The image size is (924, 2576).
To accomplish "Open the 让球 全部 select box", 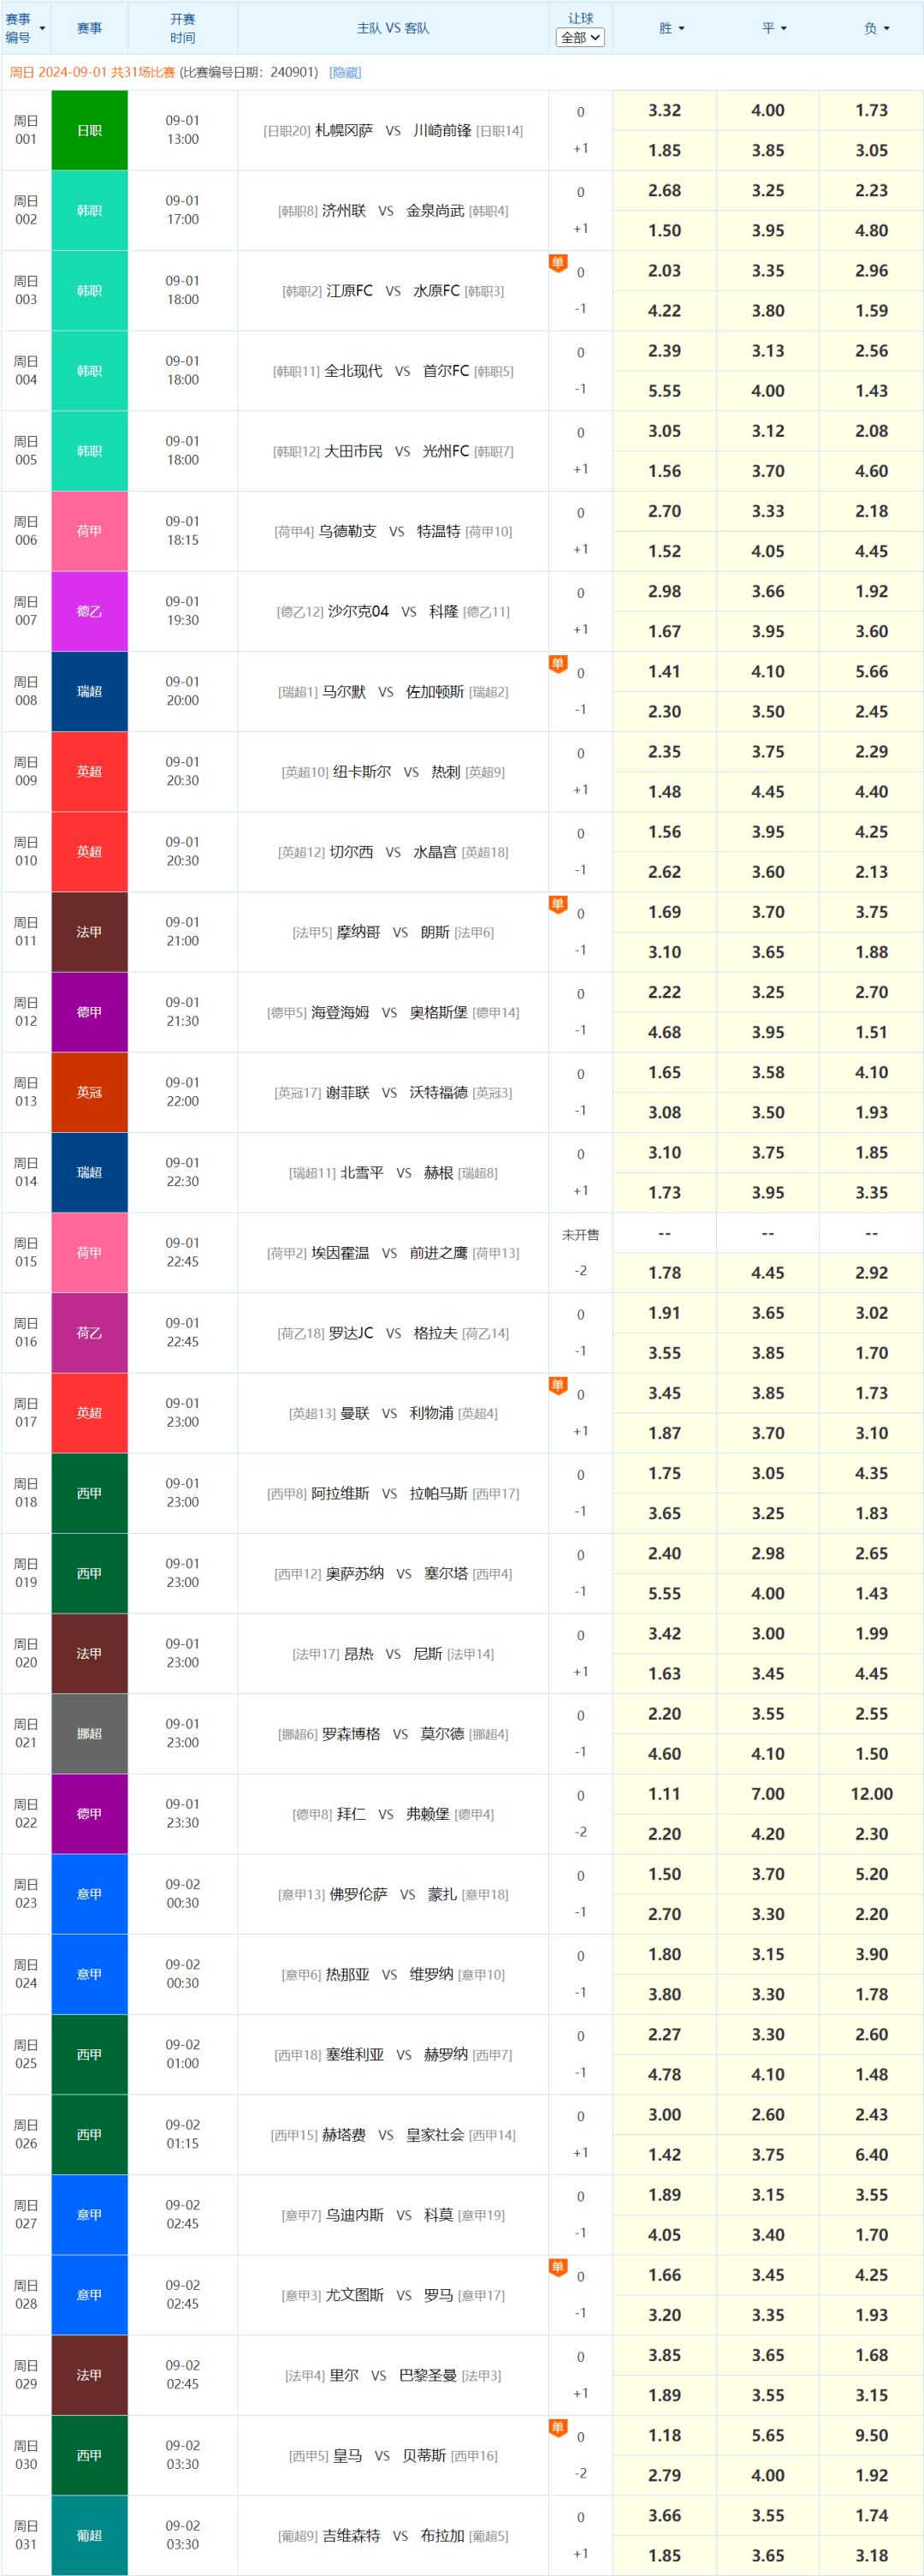I will 580,37.
